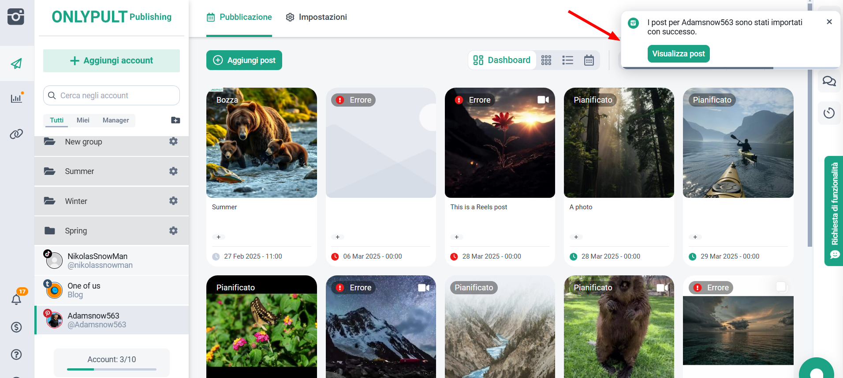843x378 pixels.
Task: Open the billing dollar icon
Action: (16, 327)
